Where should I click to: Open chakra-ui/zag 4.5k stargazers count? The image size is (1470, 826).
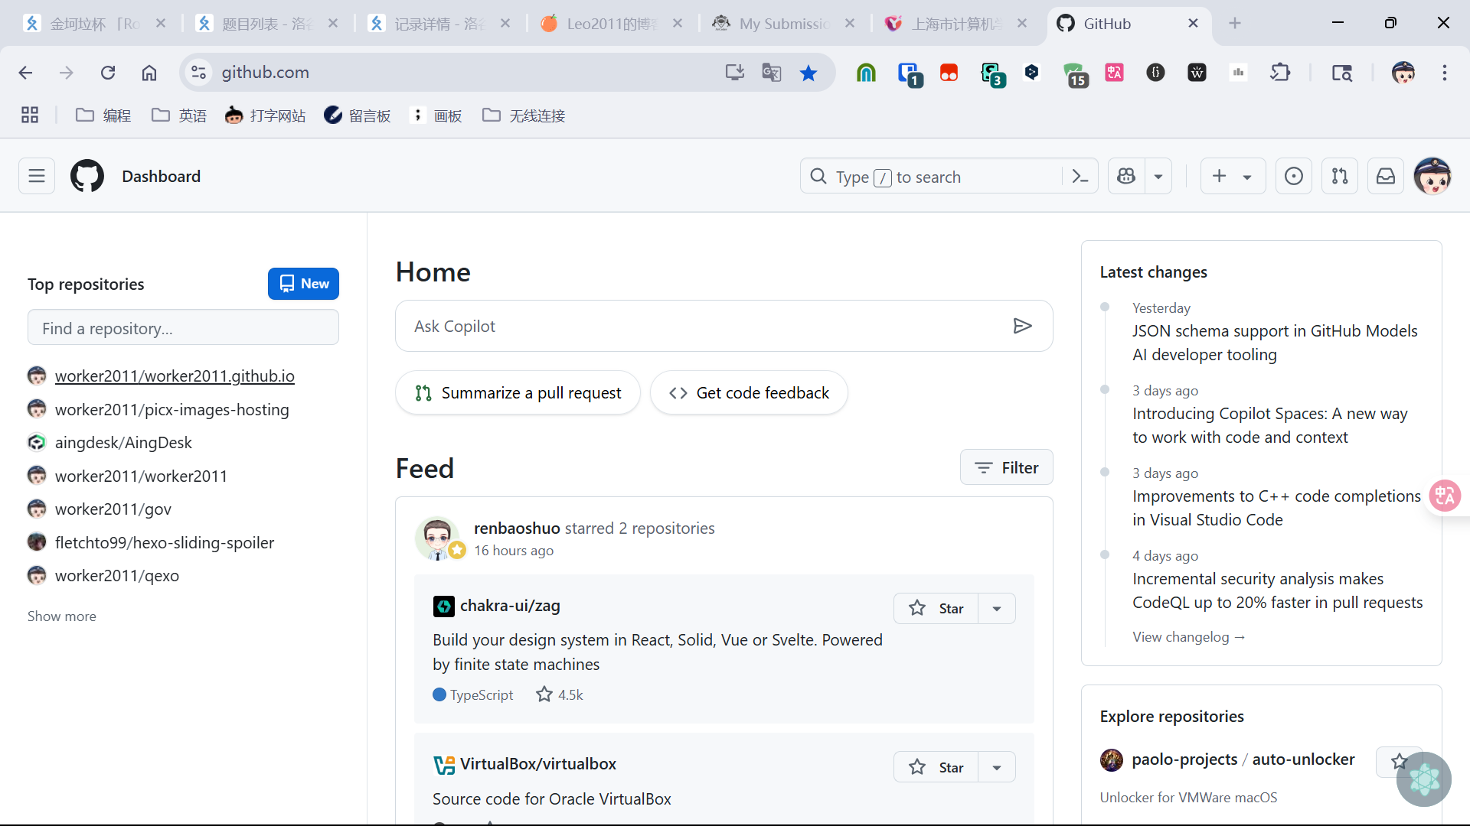[560, 694]
